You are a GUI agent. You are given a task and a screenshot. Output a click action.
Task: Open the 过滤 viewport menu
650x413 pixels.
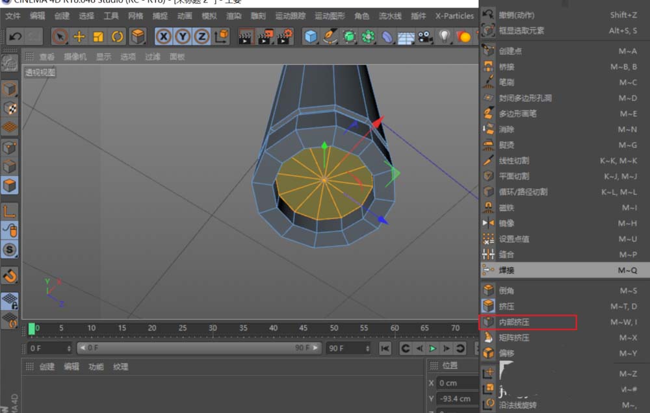coord(153,56)
